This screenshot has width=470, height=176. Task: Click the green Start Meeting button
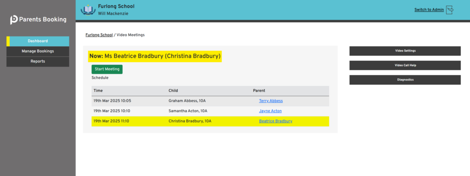pos(107,69)
